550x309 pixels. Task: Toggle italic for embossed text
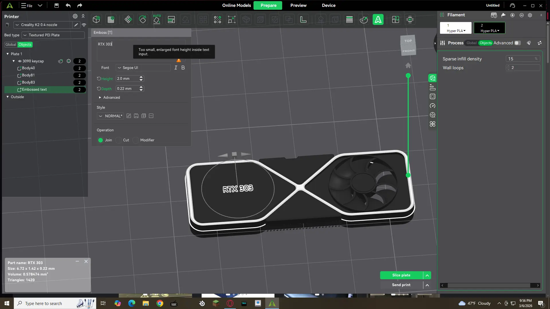[x=176, y=68]
